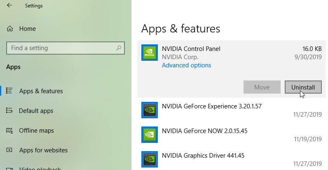Click the NVIDIA GeForce Experience icon

(x=150, y=110)
